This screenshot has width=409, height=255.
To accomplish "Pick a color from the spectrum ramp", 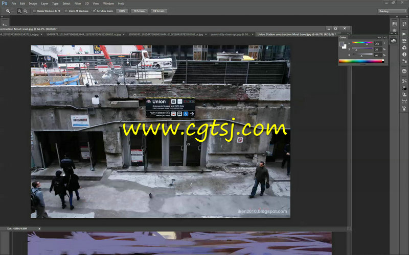I will click(361, 61).
